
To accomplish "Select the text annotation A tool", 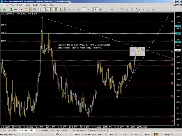I will 143,10.
